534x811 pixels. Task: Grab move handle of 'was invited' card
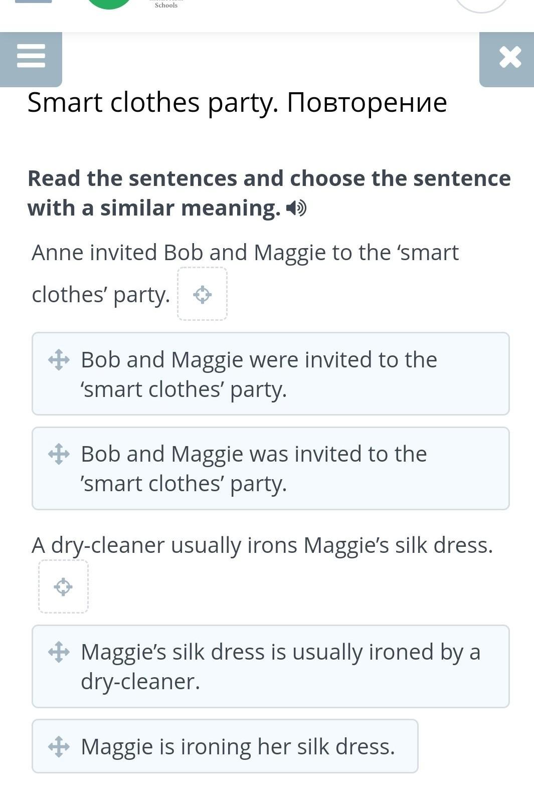59,454
